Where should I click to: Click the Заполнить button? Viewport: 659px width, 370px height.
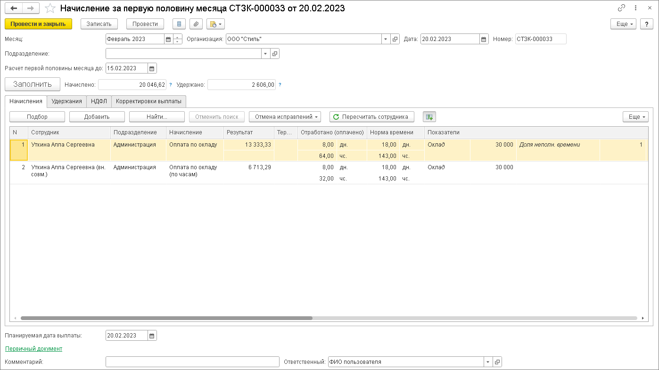[33, 84]
